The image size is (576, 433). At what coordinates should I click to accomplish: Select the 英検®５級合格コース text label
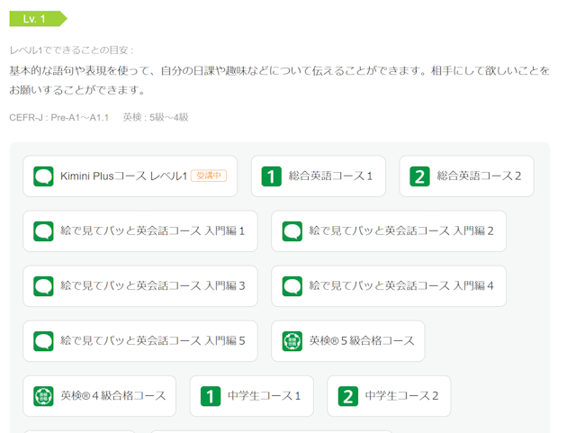point(362,341)
